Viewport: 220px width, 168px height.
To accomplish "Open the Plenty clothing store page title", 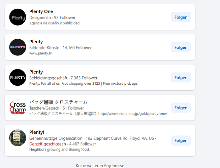I will point(36,72).
